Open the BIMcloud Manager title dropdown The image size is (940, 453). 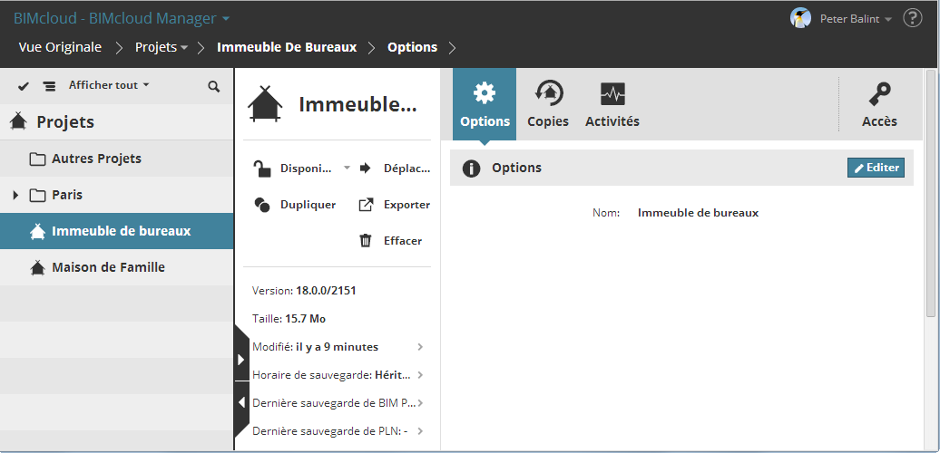click(122, 18)
